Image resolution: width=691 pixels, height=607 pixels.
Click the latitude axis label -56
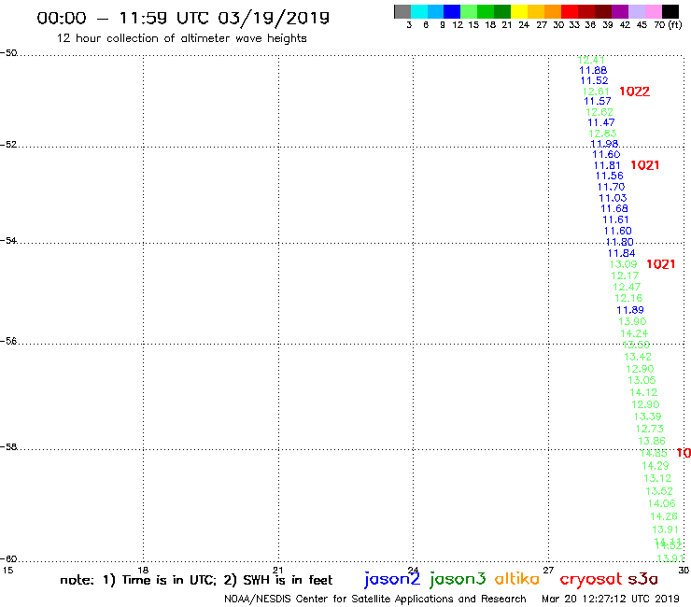8,341
